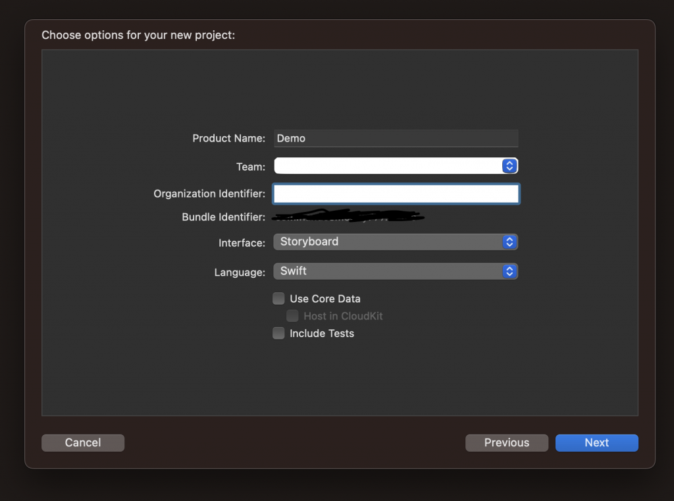
Task: Toggle the Host in CloudKit checkbox
Action: click(x=293, y=316)
